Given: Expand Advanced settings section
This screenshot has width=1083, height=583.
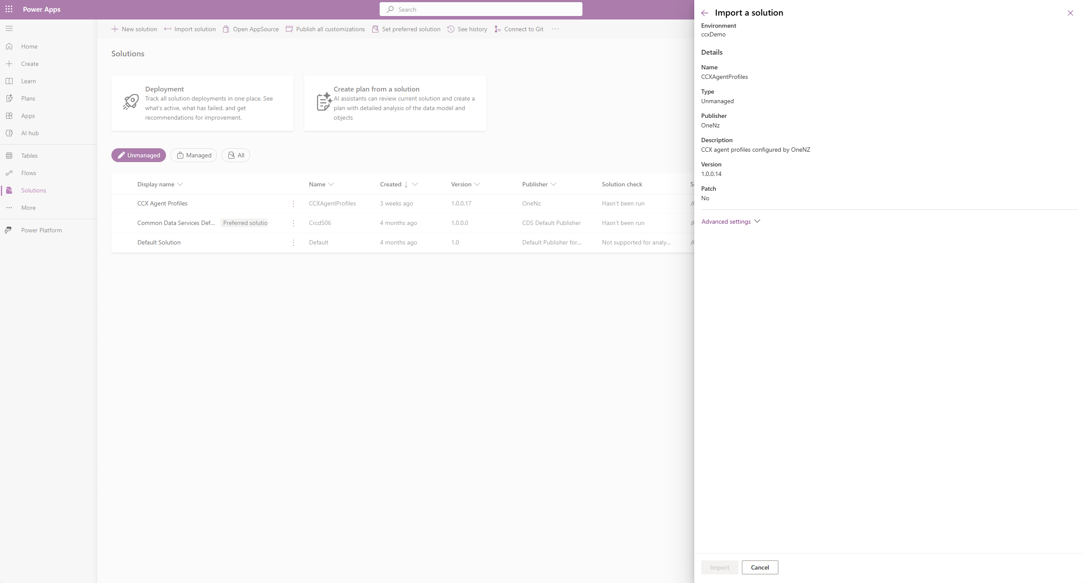Looking at the screenshot, I should [x=731, y=221].
